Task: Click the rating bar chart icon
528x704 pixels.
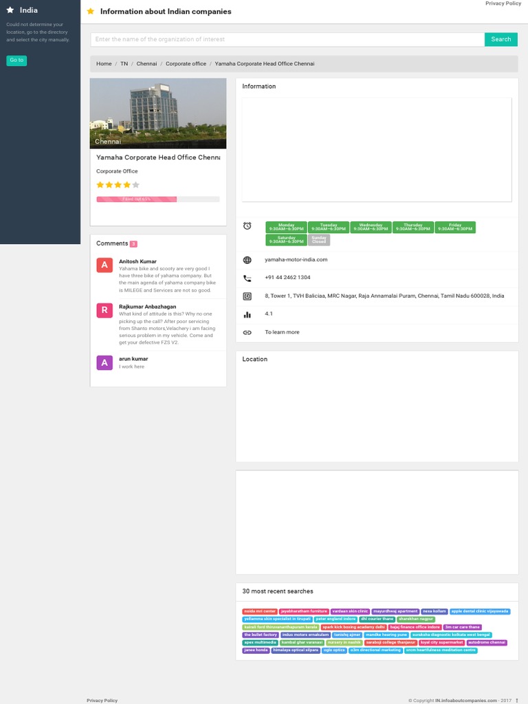Action: click(x=247, y=314)
